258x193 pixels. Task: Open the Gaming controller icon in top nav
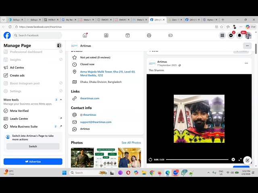pyautogui.click(x=171, y=35)
